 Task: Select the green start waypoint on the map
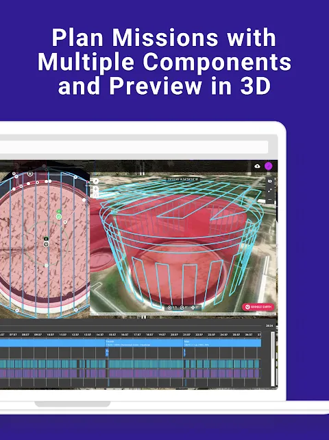[x=59, y=217]
